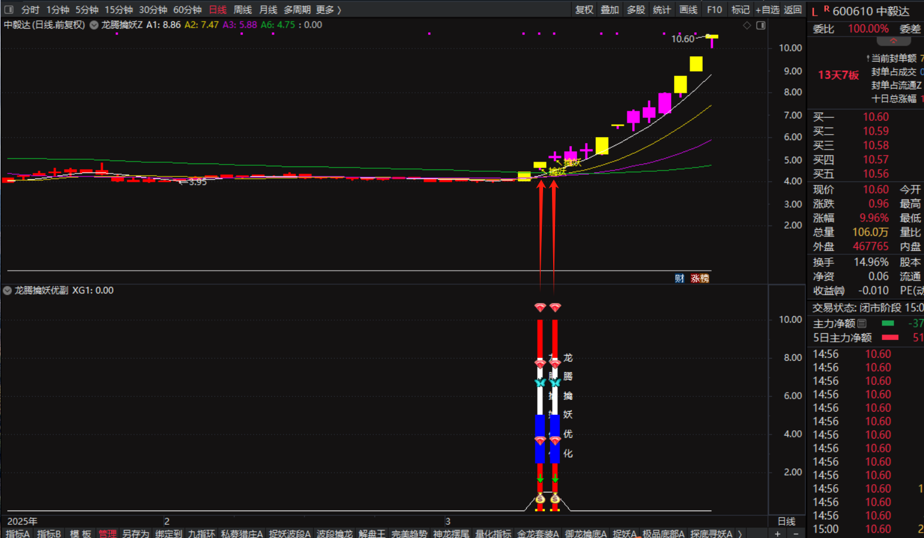Click the yellow candlestick at the 10.60 high
This screenshot has height=538, width=924.
point(712,37)
